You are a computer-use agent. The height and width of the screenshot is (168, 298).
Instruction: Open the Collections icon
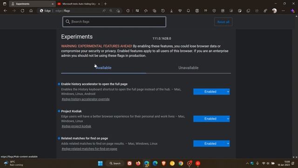tap(154, 11)
